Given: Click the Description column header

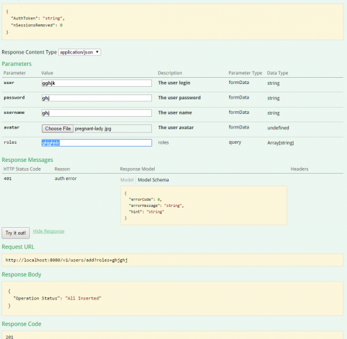Looking at the screenshot, I should click(170, 73).
